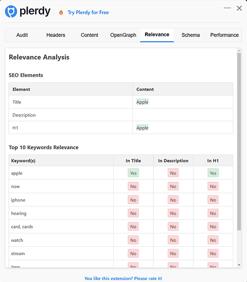This screenshot has height=282, width=247.
Task: Click the apple keyword cell
Action: (x=61, y=173)
